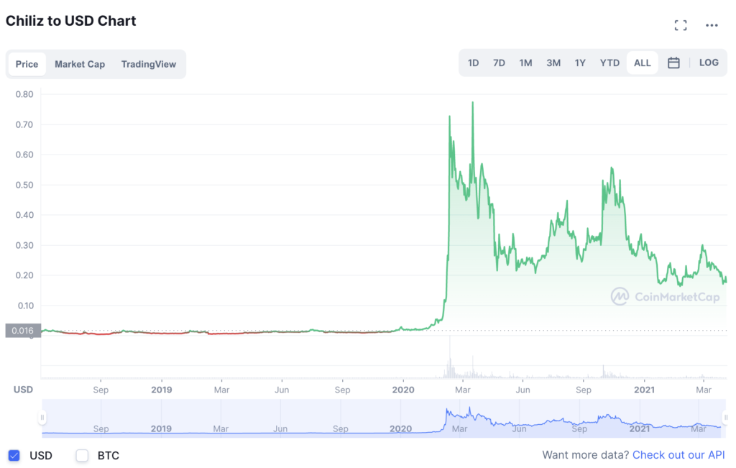Viewport: 736px width, 468px height.
Task: Click the 0.80 y-axis price label
Action: [x=24, y=94]
